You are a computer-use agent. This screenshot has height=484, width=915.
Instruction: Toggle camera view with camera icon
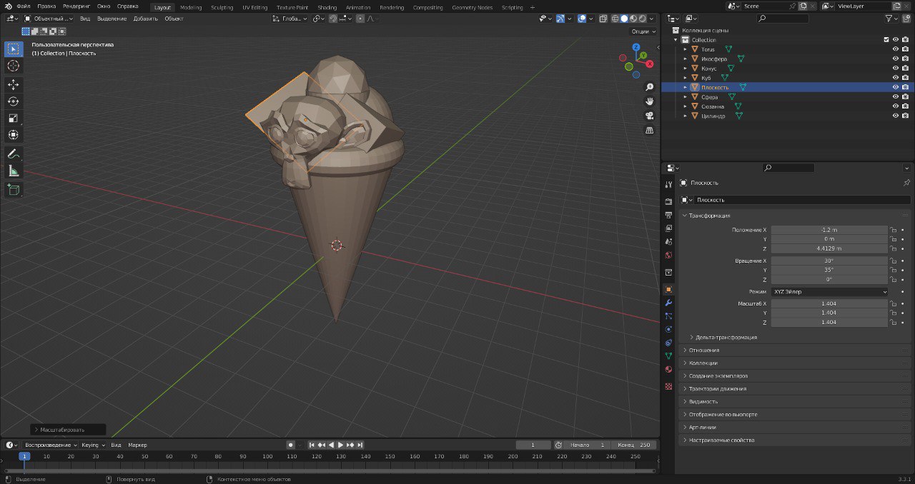(x=649, y=116)
